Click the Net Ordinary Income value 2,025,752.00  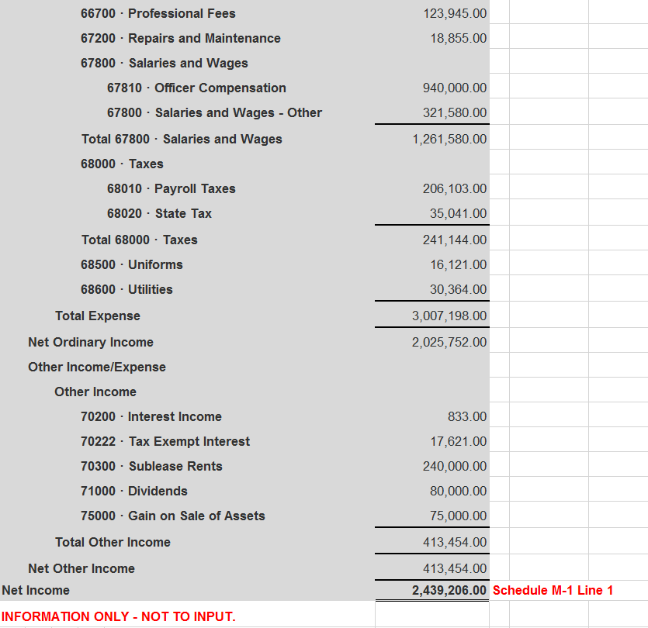[449, 341]
